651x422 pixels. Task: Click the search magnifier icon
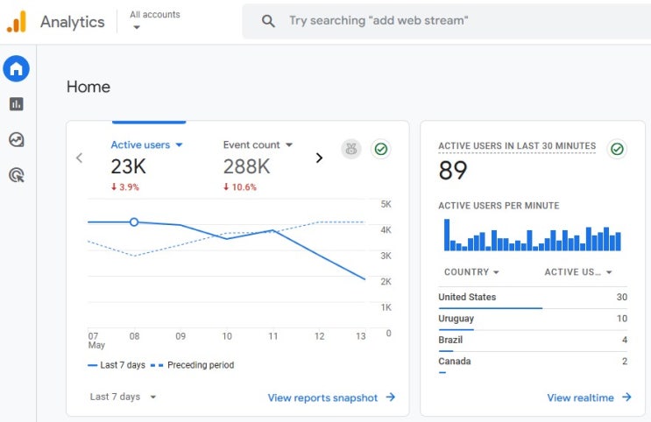(x=268, y=21)
